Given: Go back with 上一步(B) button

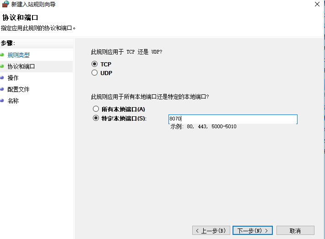Looking at the screenshot, I should (x=211, y=230).
